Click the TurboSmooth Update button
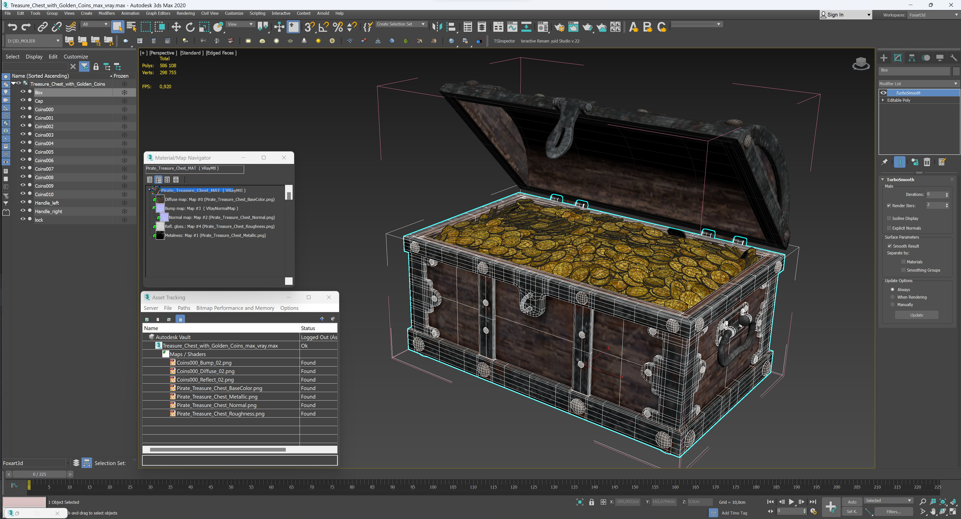 pyautogui.click(x=916, y=315)
